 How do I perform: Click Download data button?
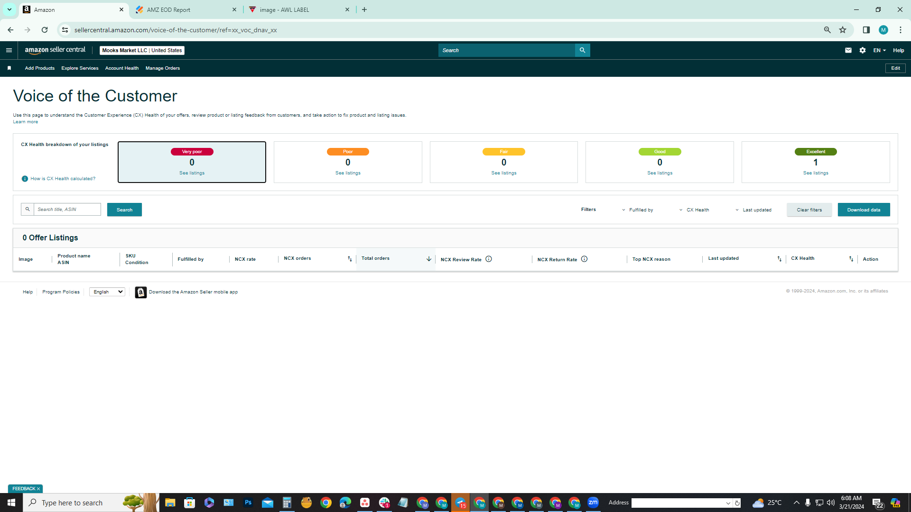tap(864, 210)
